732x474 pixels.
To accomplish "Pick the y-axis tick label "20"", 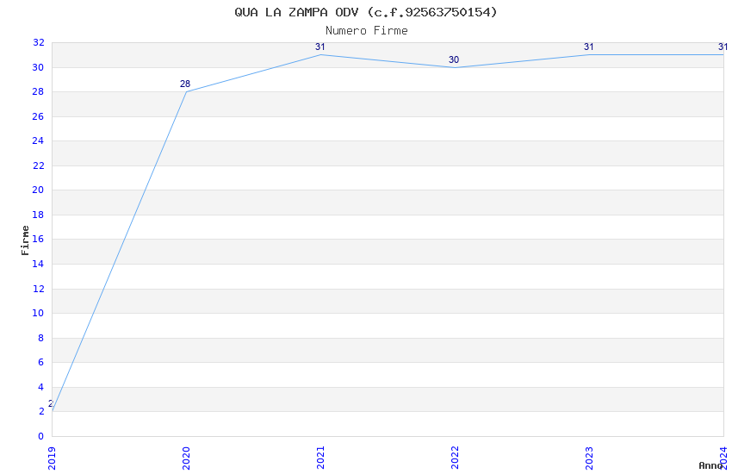I will coord(38,190).
